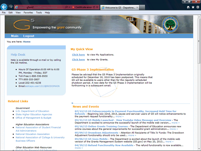Open 05/16/13 Online Grants Training Courses article
This screenshot has height=151, width=201.
(101, 126)
